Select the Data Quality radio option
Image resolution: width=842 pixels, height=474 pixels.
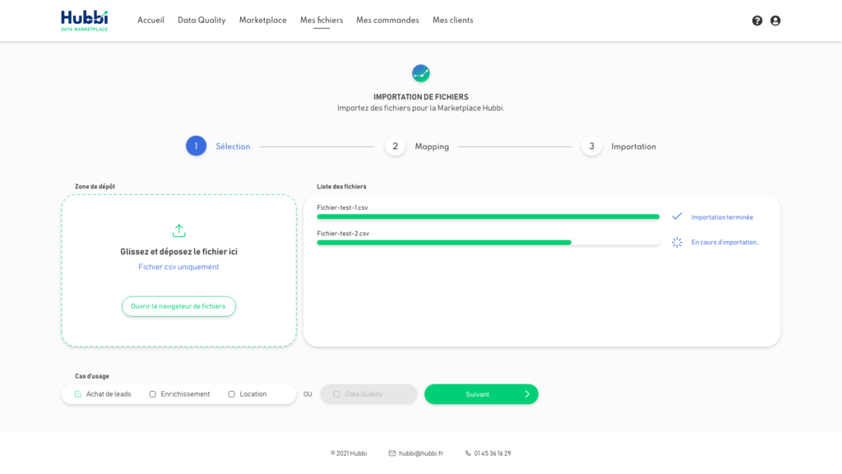[337, 394]
